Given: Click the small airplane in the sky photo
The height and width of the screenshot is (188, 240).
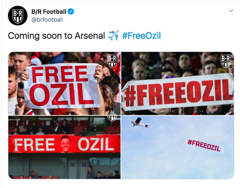Looking at the screenshot, I should (x=139, y=122).
